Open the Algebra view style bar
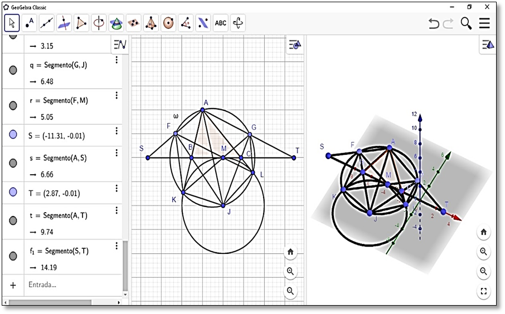Screen dimensions: 505x314 point(120,45)
